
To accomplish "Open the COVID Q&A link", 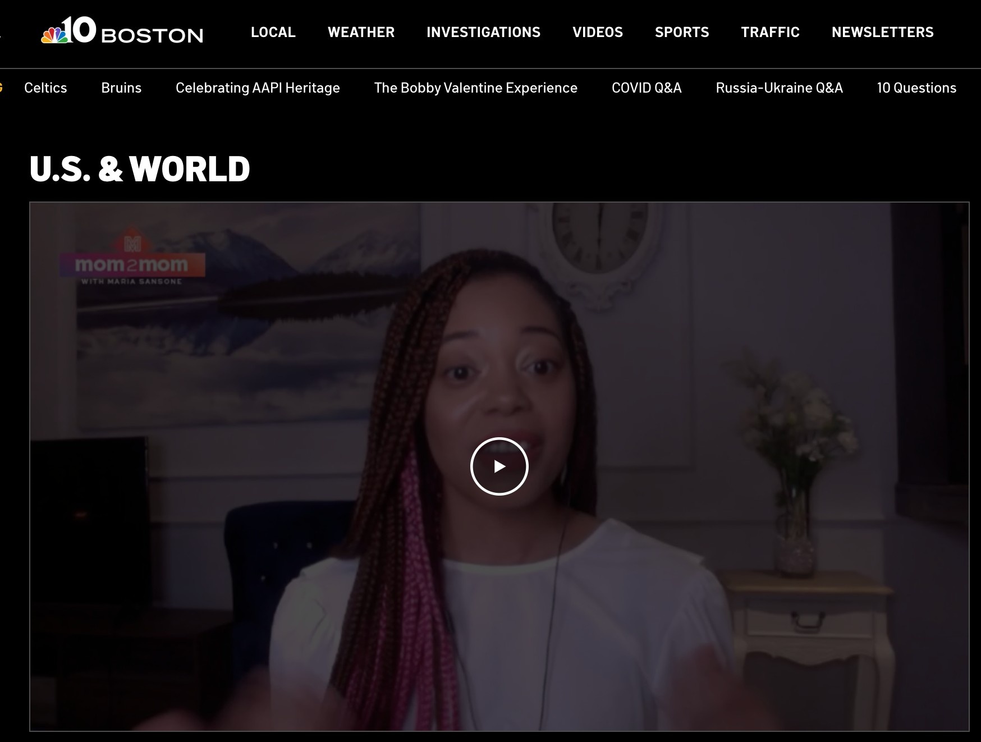I will (x=647, y=88).
